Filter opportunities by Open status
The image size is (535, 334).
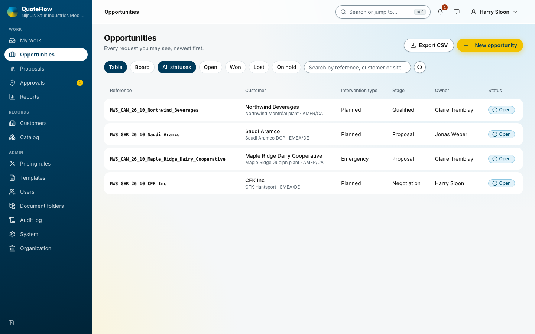[x=211, y=67]
